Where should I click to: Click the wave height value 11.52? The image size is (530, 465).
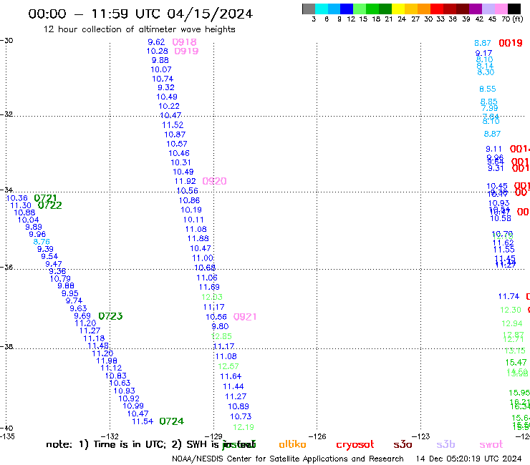(173, 125)
